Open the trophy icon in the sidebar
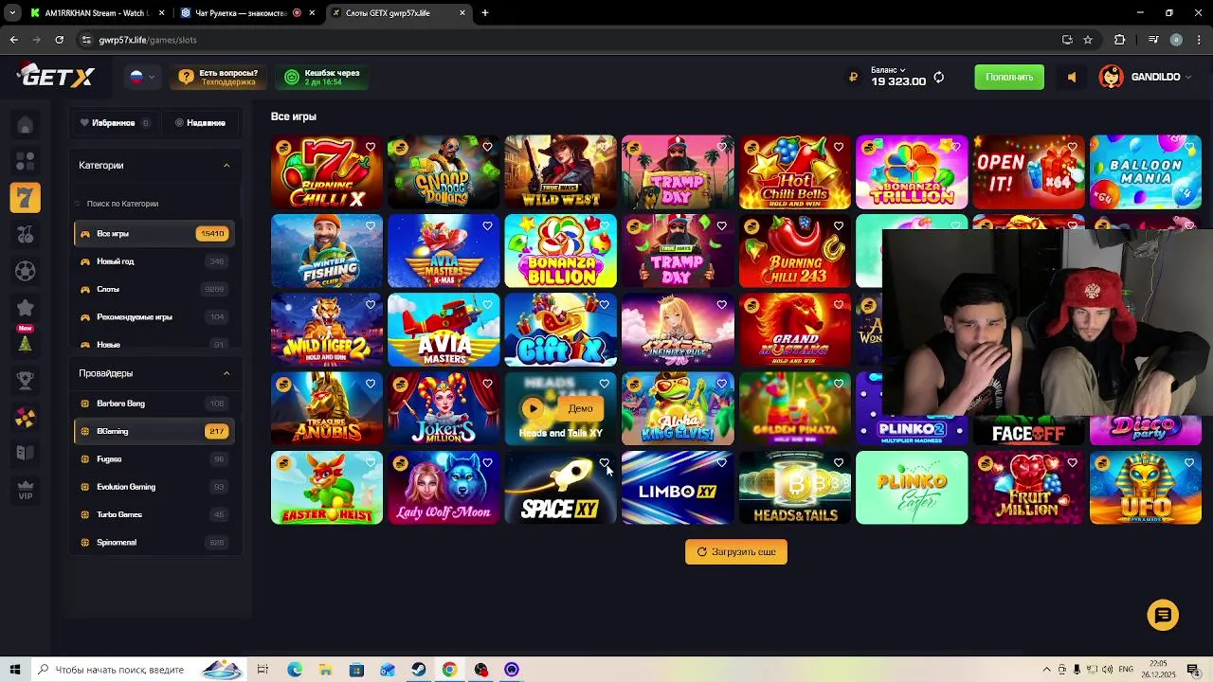 (x=26, y=380)
